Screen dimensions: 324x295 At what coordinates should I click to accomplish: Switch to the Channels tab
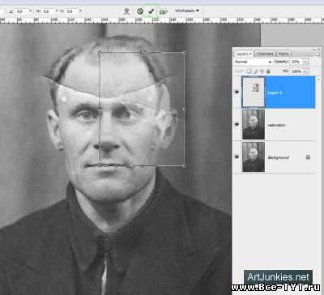(x=265, y=53)
